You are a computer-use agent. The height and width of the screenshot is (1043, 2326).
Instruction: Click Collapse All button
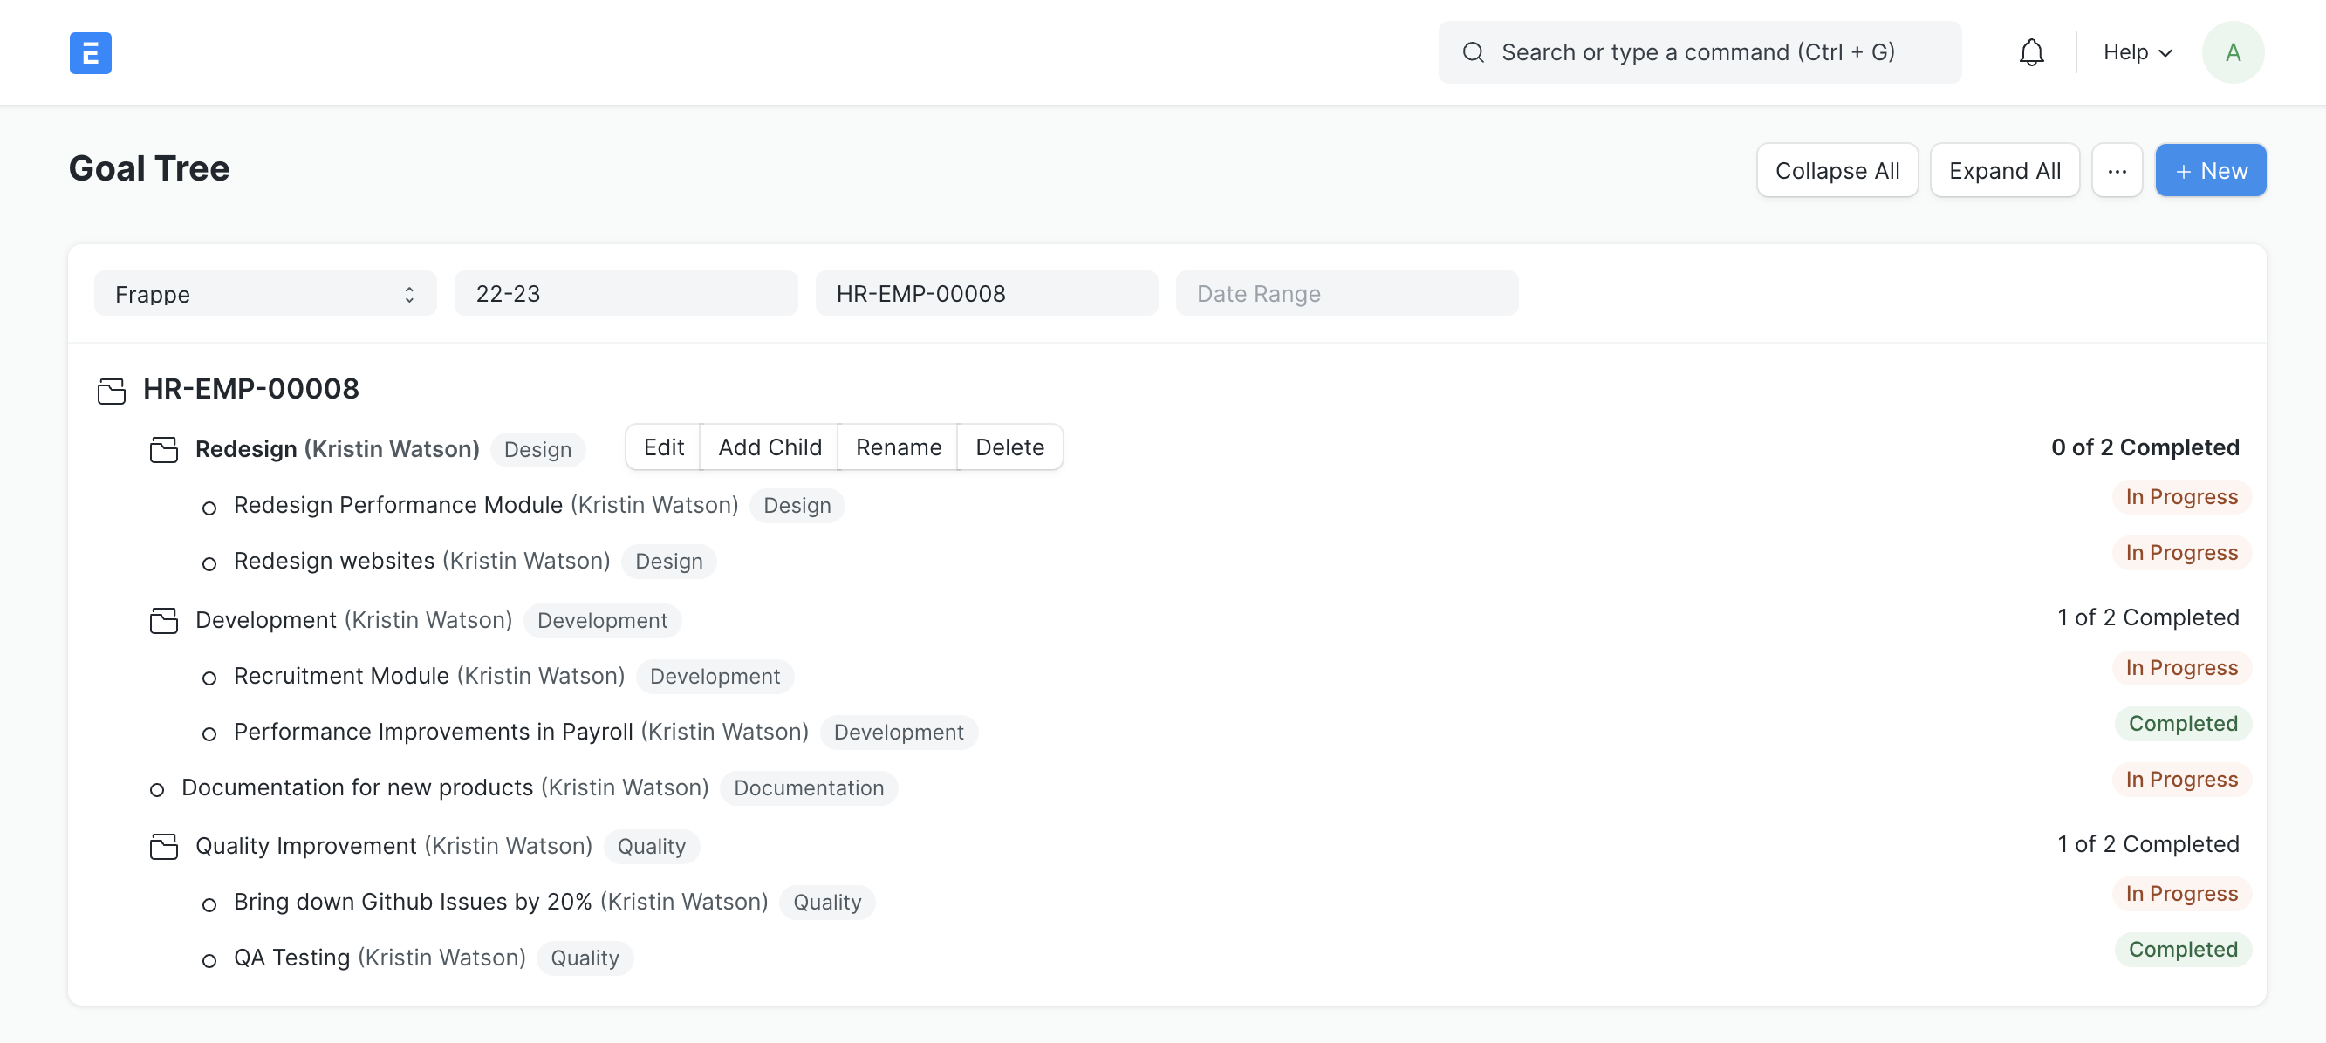click(1837, 171)
